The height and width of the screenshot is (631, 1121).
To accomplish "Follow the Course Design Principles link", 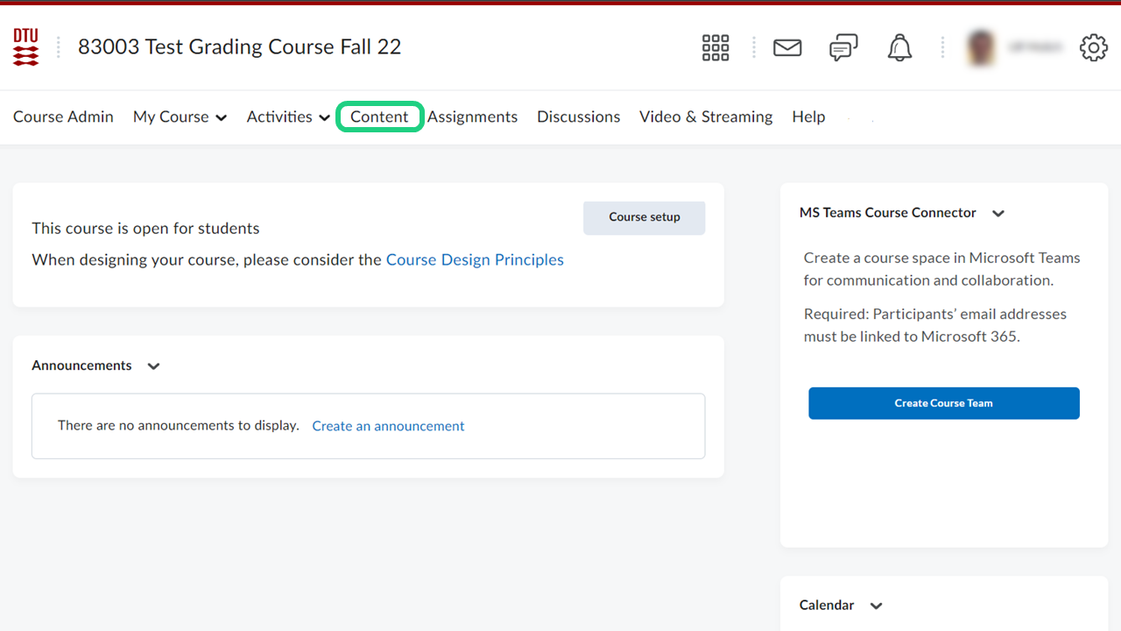I will pyautogui.click(x=475, y=260).
